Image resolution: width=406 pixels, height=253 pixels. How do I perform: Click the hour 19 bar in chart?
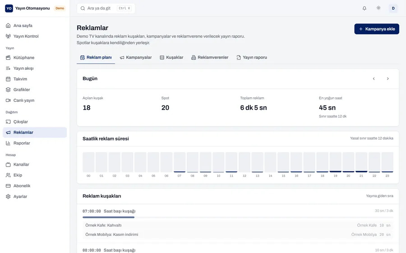click(x=335, y=163)
